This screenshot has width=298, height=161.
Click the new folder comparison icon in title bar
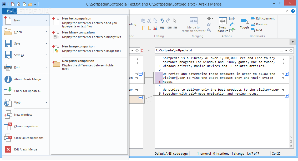click(x=30, y=4)
